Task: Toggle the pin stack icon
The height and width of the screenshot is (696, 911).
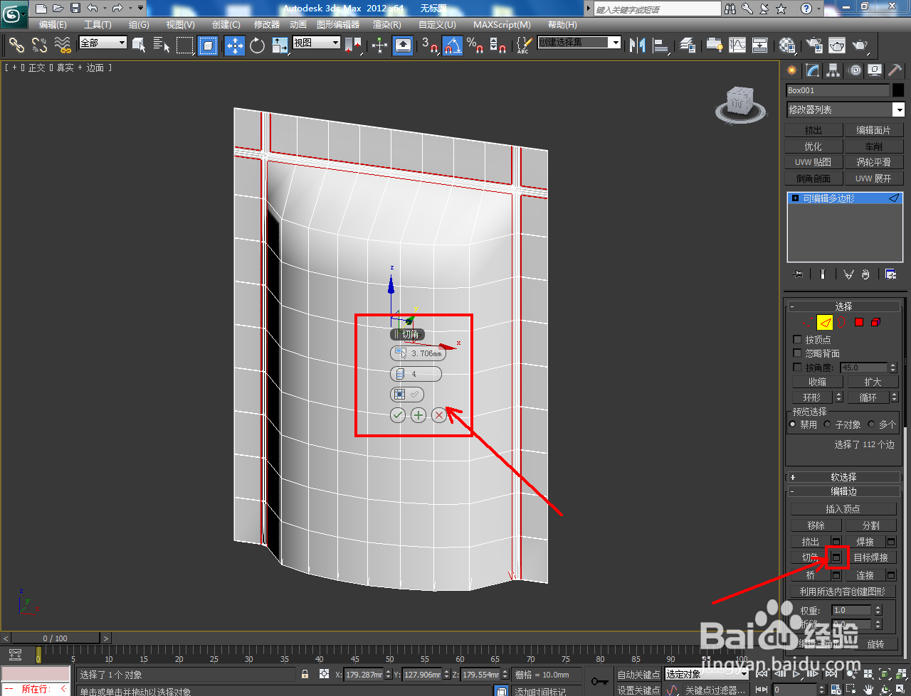Action: [x=798, y=274]
